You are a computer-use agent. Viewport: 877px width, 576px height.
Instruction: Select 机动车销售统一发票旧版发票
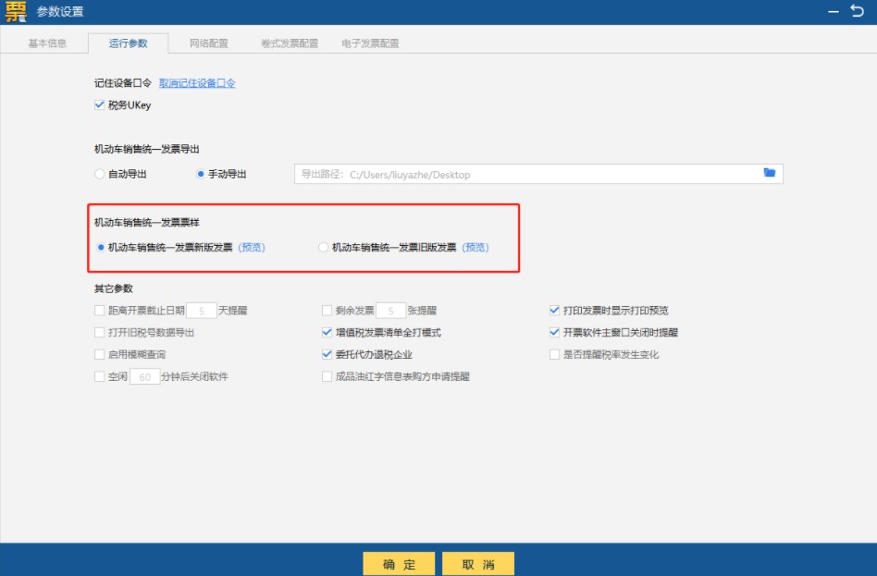click(322, 247)
